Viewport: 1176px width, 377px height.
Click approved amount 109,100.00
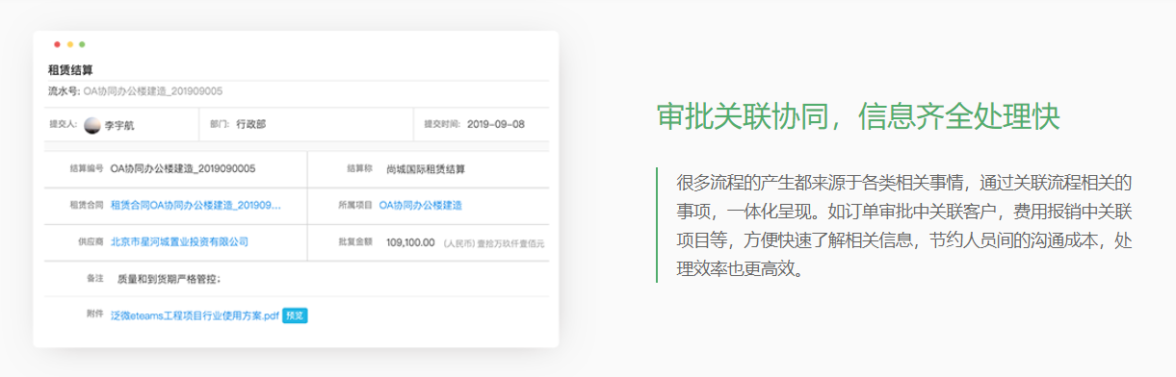410,242
